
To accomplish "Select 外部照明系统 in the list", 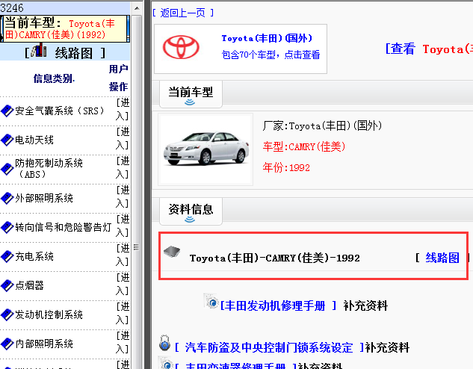I will 44,198.
